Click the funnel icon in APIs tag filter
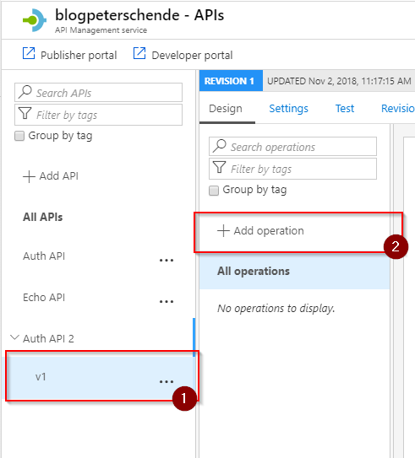The width and height of the screenshot is (415, 458). [25, 113]
